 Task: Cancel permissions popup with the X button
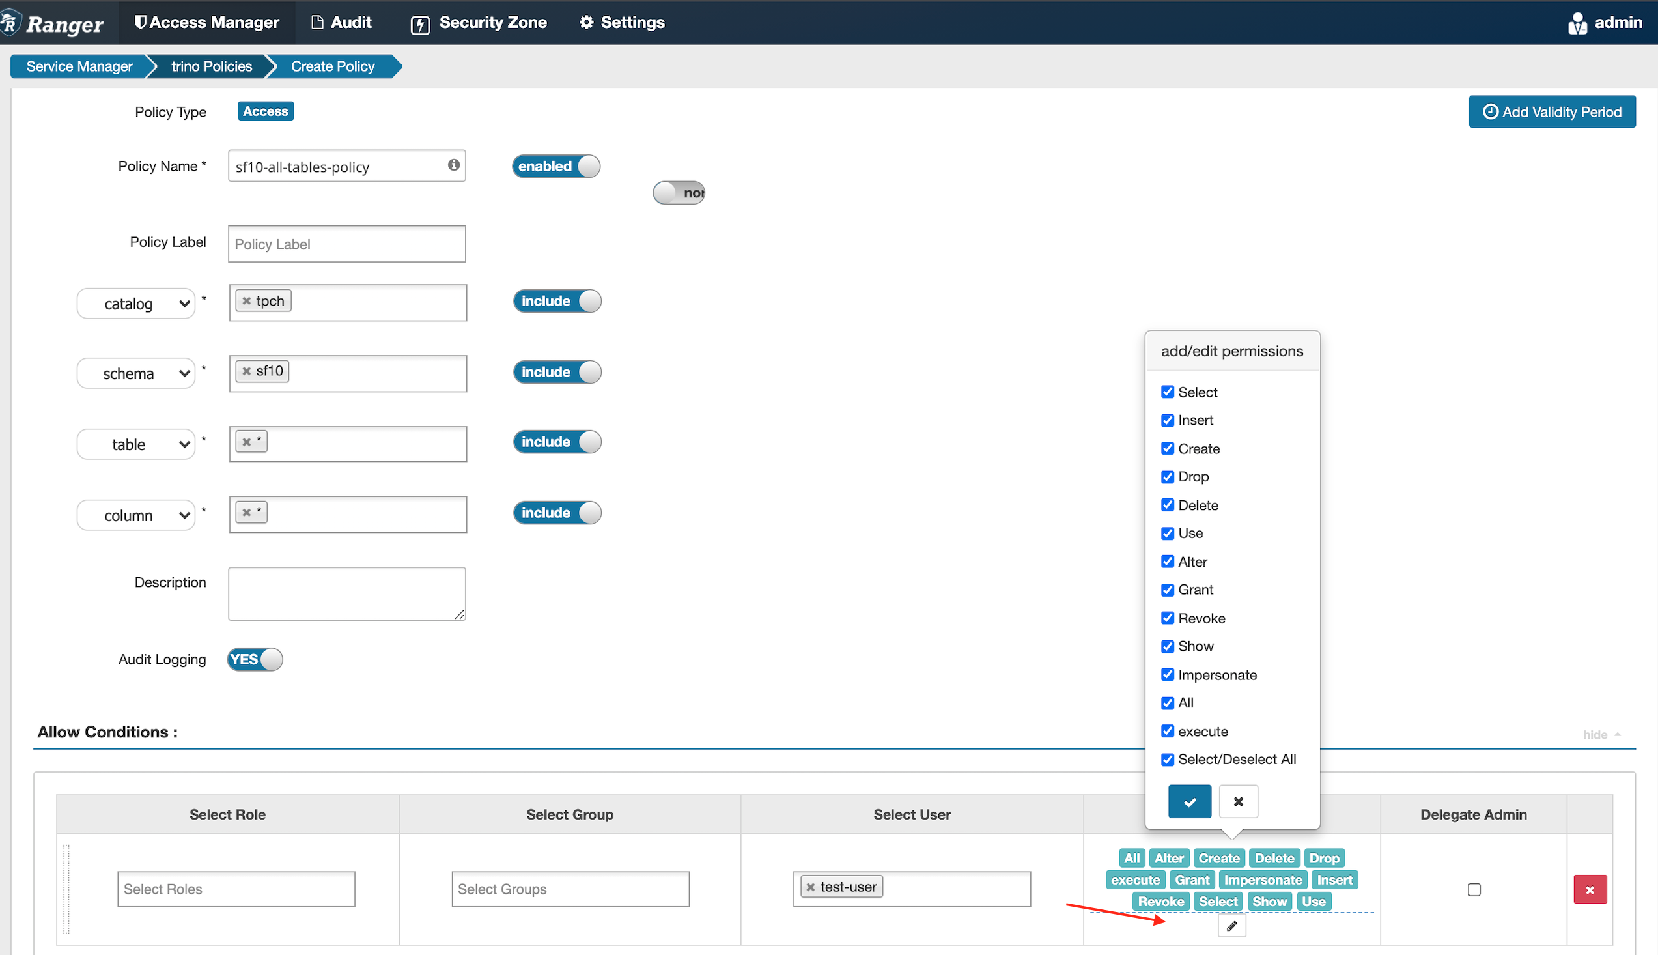pos(1238,801)
